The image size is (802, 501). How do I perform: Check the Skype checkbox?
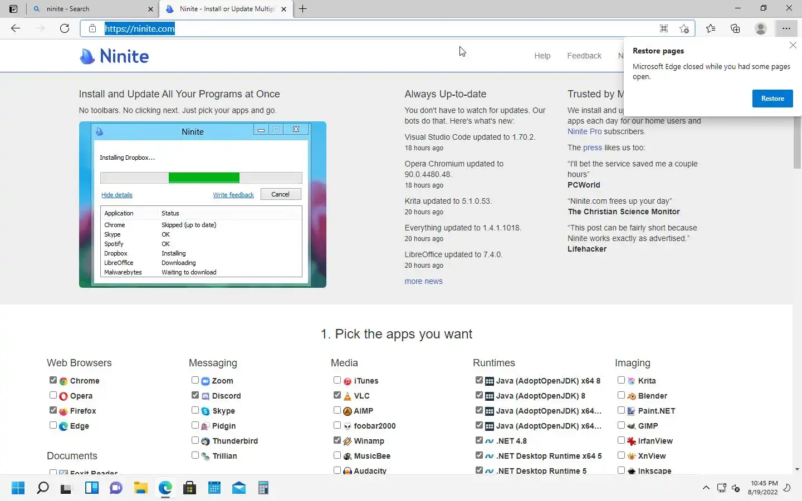(x=195, y=410)
